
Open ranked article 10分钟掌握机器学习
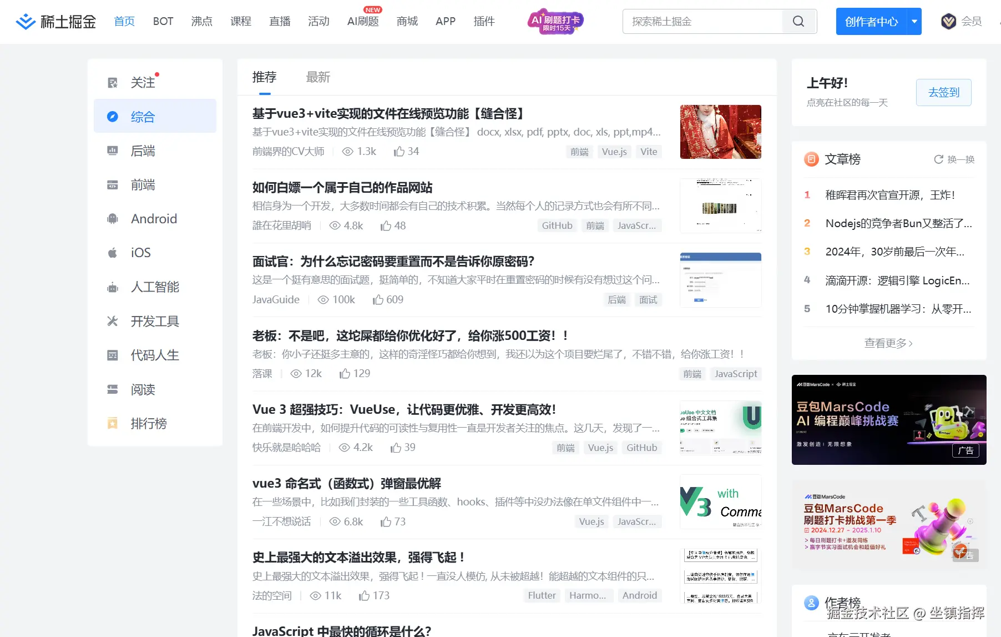click(x=898, y=309)
